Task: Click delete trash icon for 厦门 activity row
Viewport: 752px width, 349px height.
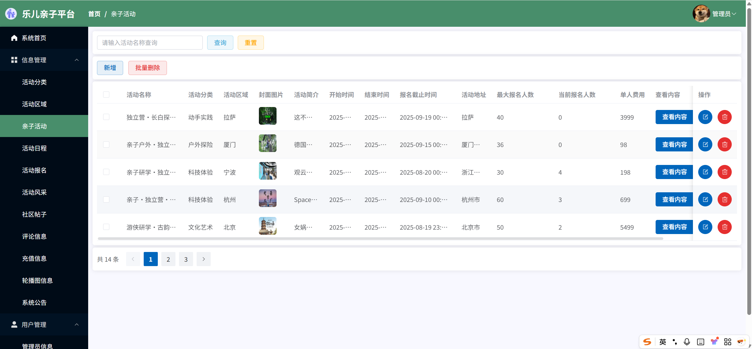Action: [724, 144]
